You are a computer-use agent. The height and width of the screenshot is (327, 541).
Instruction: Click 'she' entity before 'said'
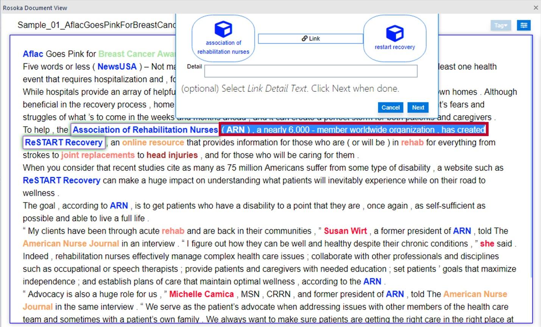click(487, 244)
